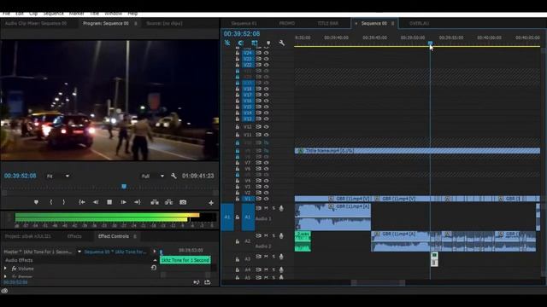This screenshot has height=307, width=547.
Task: Stop playback in the Program monitor
Action: tap(109, 202)
